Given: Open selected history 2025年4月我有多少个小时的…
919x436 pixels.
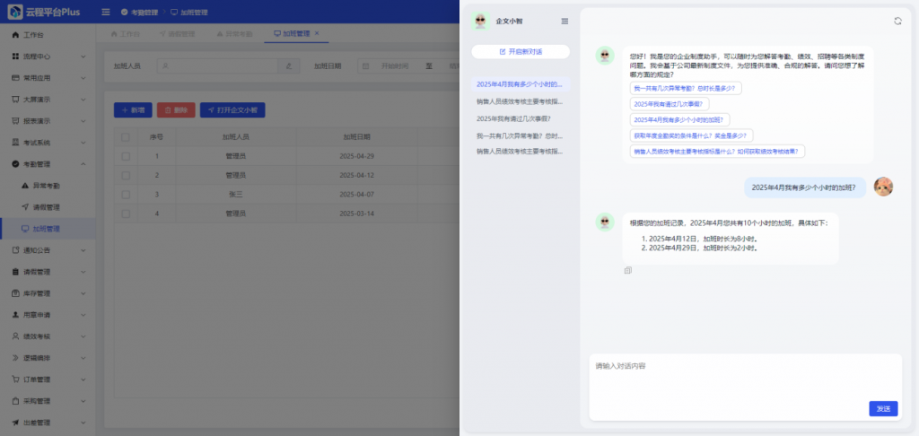Looking at the screenshot, I should pos(521,84).
